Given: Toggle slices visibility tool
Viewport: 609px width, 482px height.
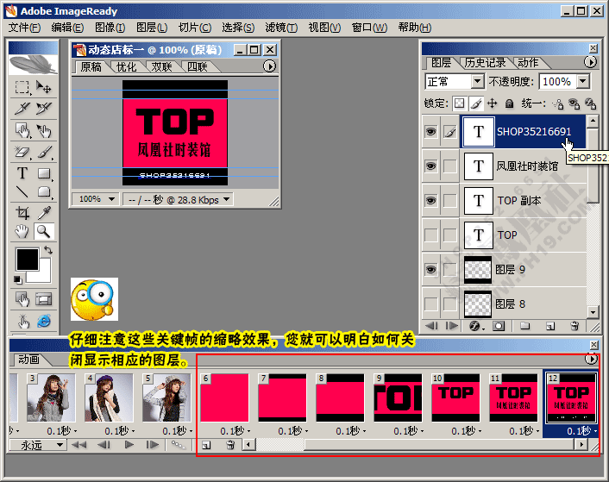Looking at the screenshot, I should pyautogui.click(x=44, y=299).
